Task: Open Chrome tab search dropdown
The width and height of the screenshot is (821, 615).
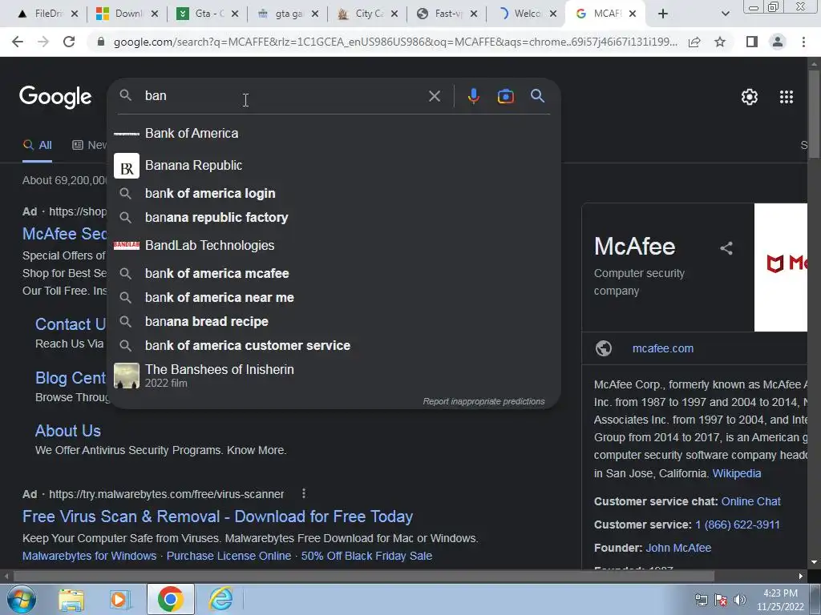Action: tap(725, 14)
